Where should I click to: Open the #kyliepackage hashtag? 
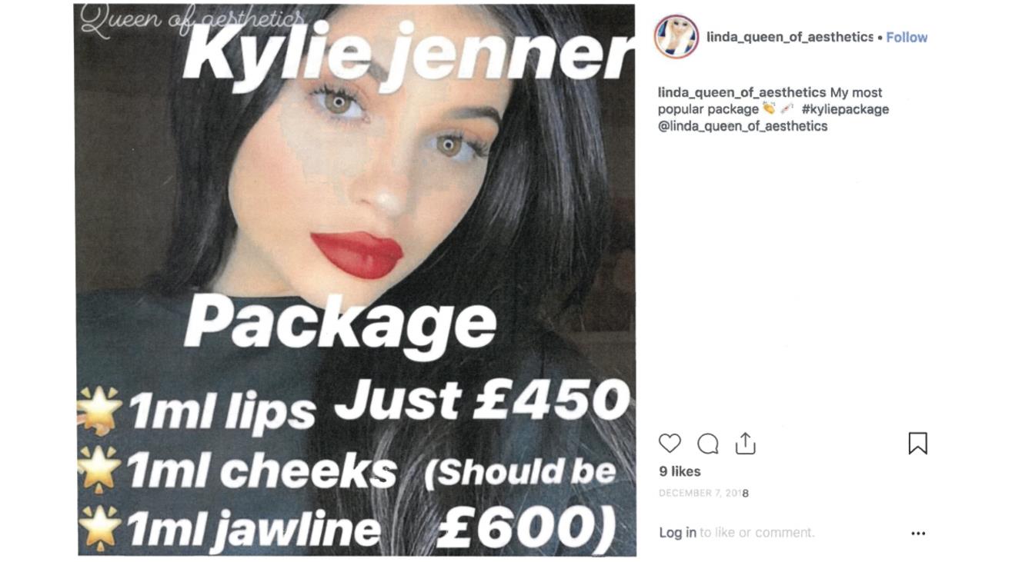click(845, 109)
